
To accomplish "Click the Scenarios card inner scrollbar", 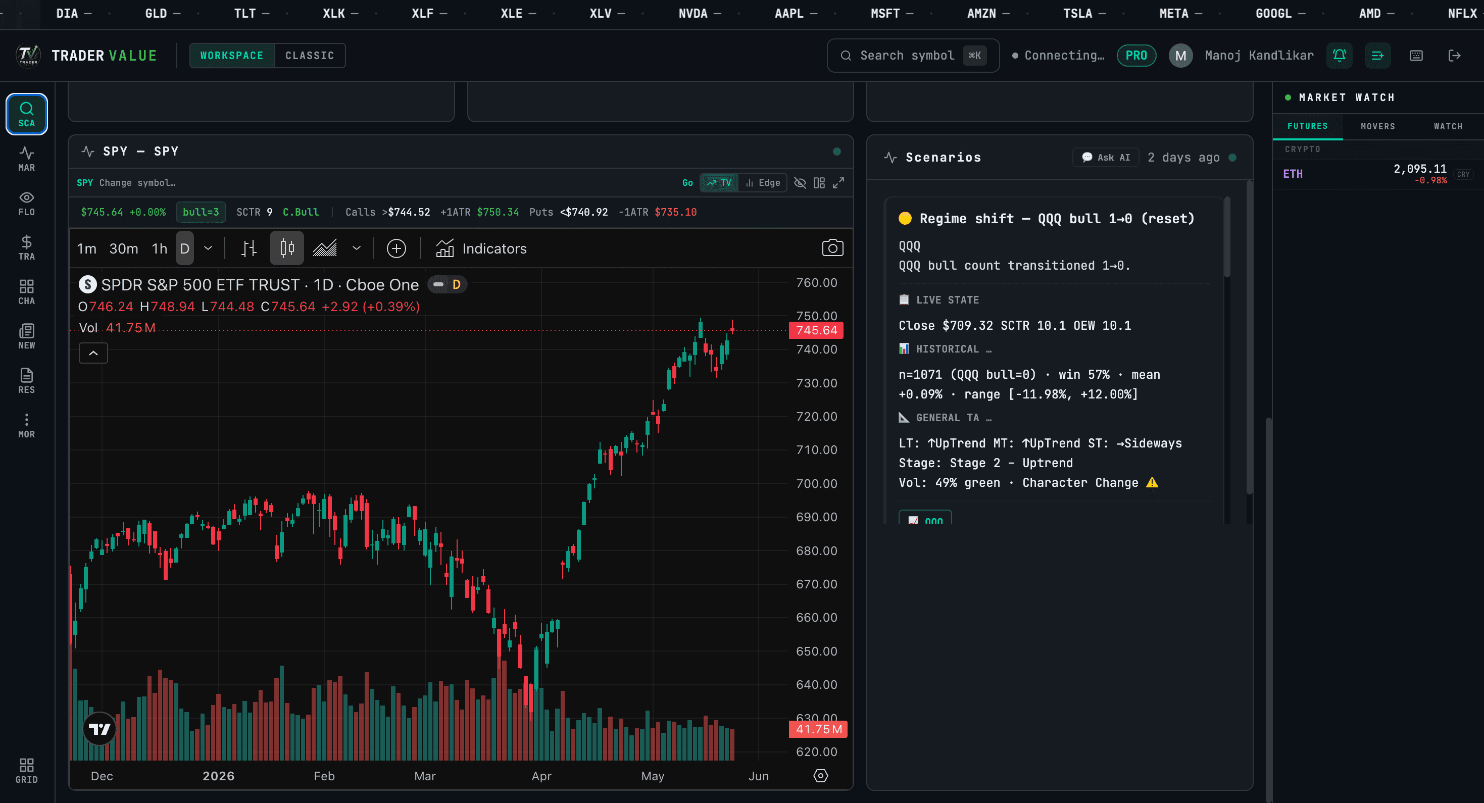I will (1226, 237).
